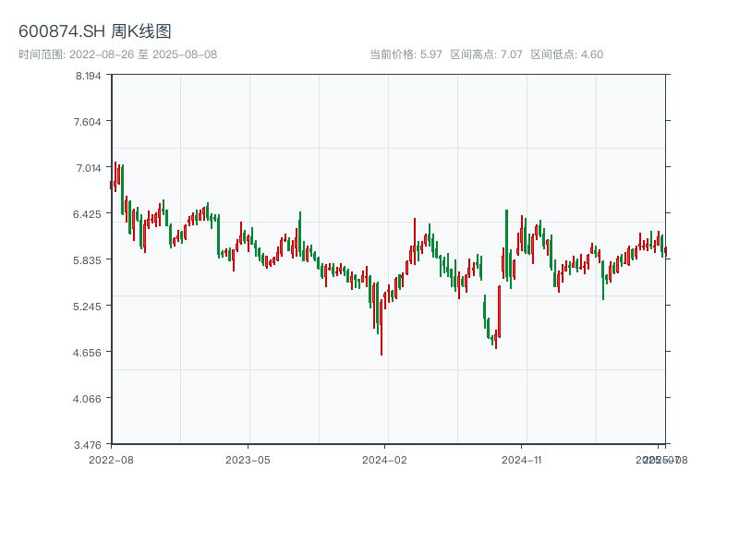Select the 时间范围 date range text
Screen dimensions: 739x554
(x=118, y=54)
